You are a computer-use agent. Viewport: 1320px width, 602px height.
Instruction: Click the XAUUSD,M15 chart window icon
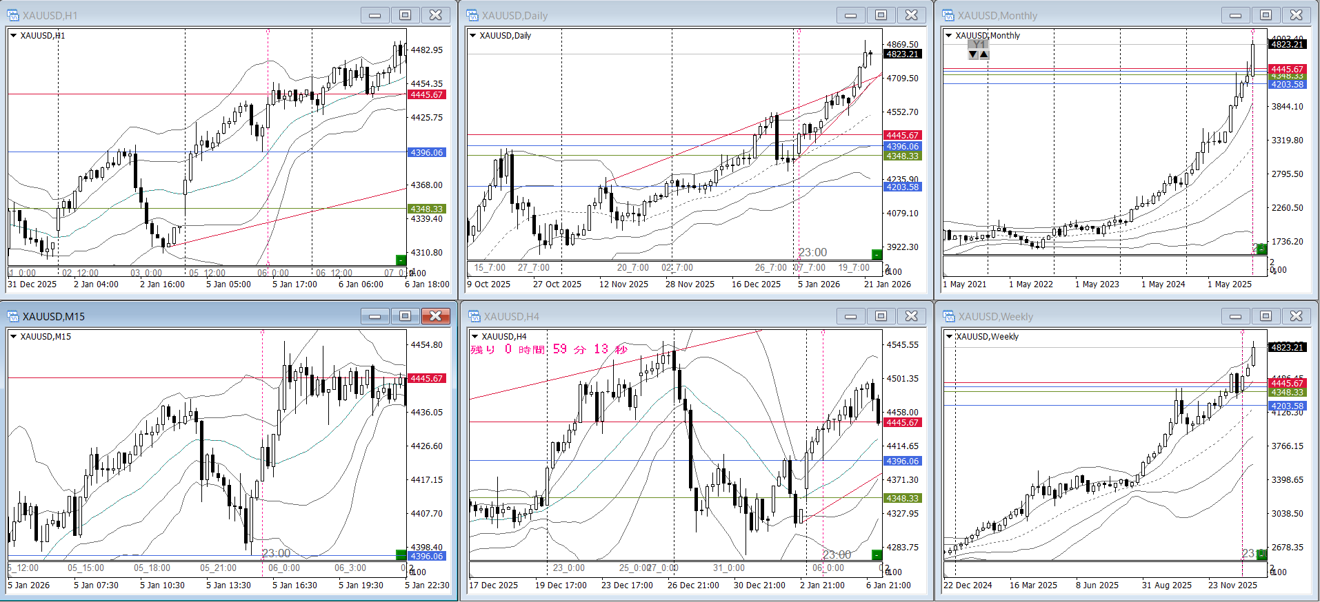coord(13,316)
